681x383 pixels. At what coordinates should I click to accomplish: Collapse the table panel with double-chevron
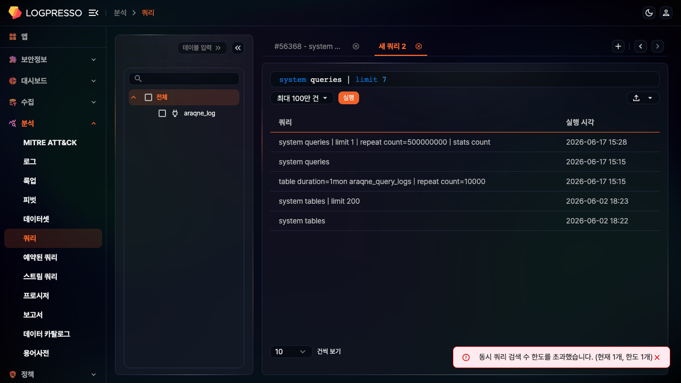pyautogui.click(x=238, y=48)
